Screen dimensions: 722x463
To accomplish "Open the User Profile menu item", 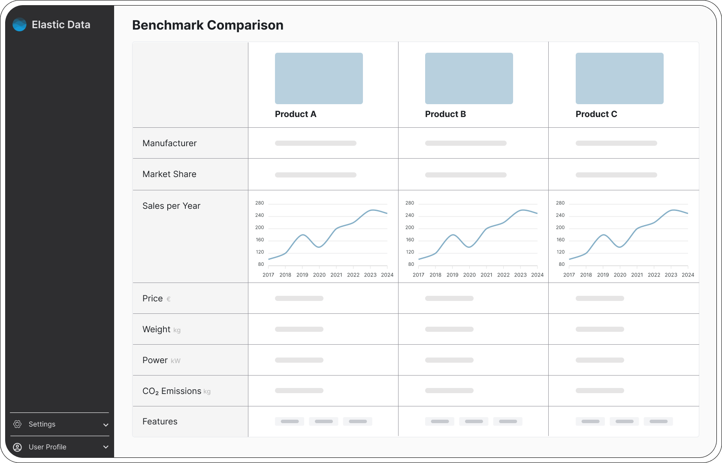I will (x=47, y=447).
